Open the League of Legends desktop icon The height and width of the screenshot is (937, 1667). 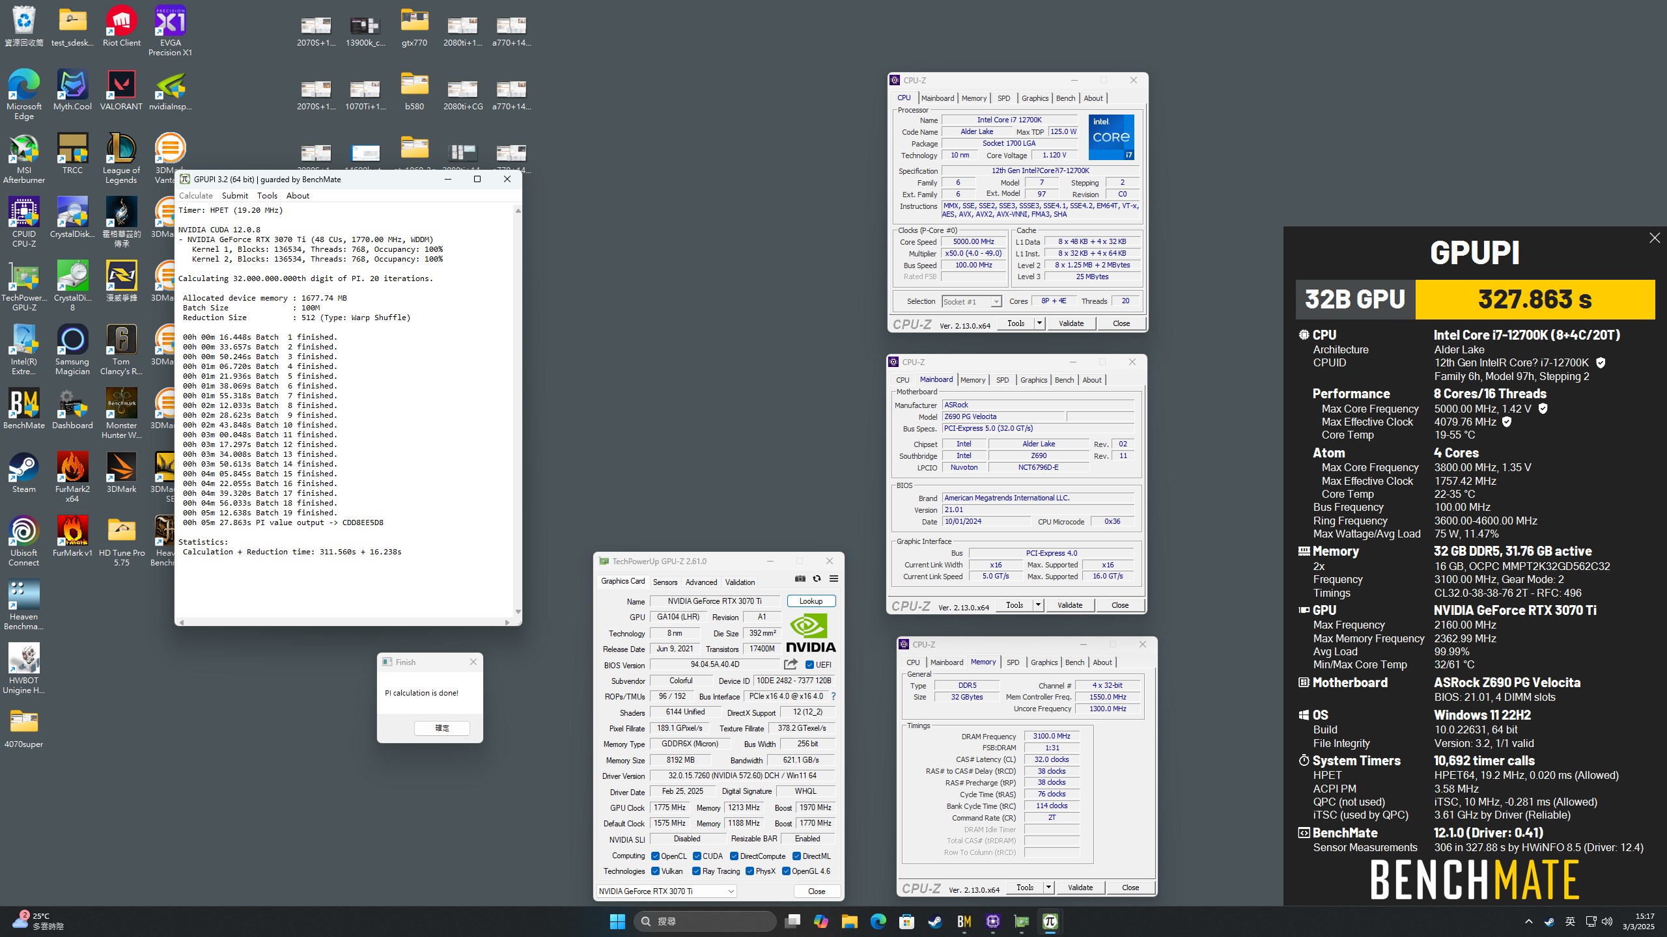coord(121,158)
